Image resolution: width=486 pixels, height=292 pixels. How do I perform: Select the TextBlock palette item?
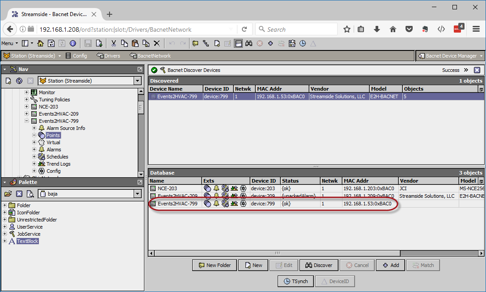tap(28, 241)
